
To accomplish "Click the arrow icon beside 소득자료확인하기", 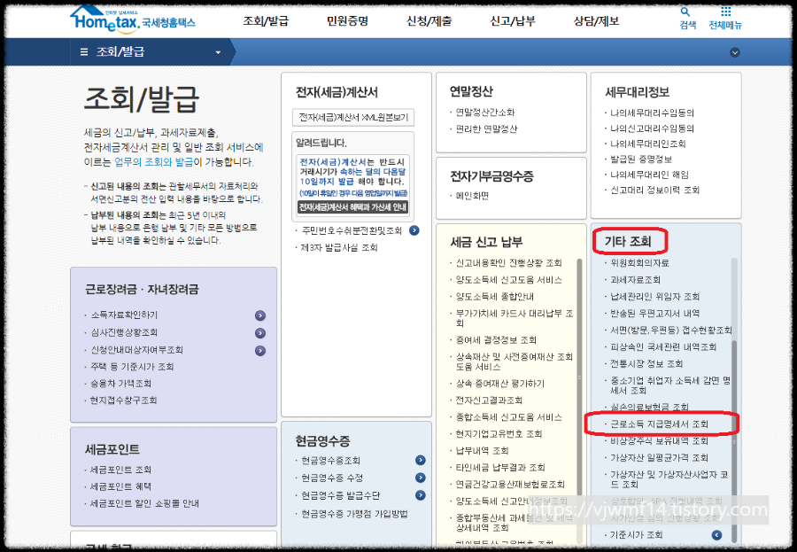I will click(x=260, y=315).
